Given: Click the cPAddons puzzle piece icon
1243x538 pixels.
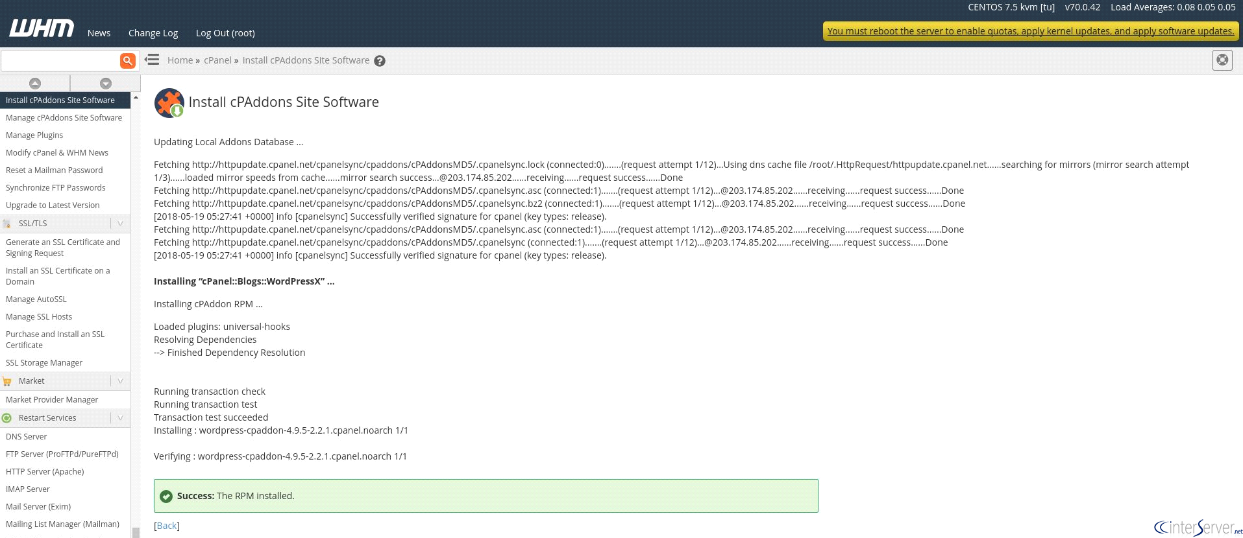Looking at the screenshot, I should [169, 103].
